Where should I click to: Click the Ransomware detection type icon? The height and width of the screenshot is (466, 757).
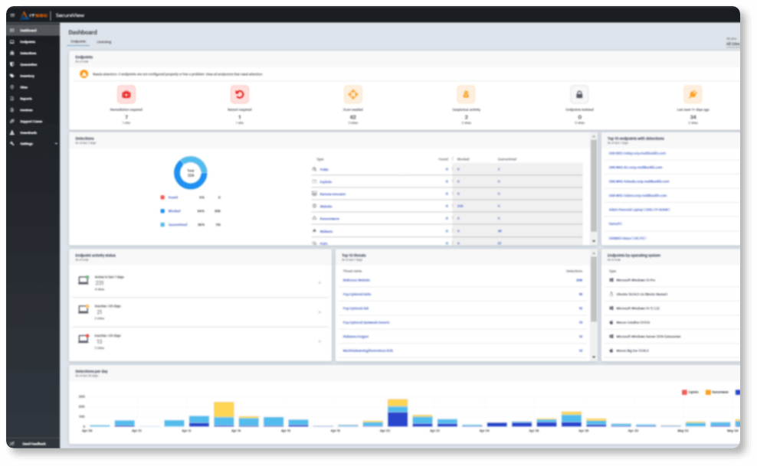click(314, 218)
